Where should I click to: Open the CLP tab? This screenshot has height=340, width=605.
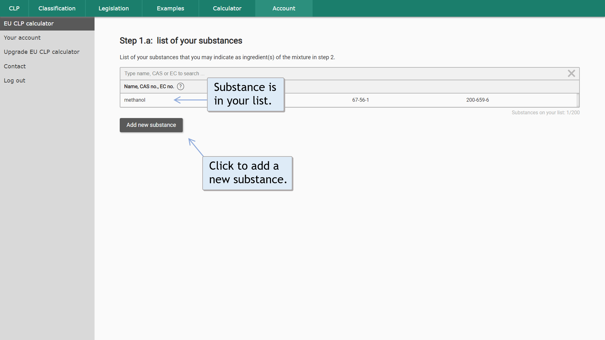point(14,8)
